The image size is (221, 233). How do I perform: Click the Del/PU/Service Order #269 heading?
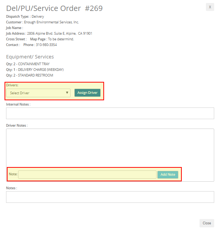coord(54,8)
